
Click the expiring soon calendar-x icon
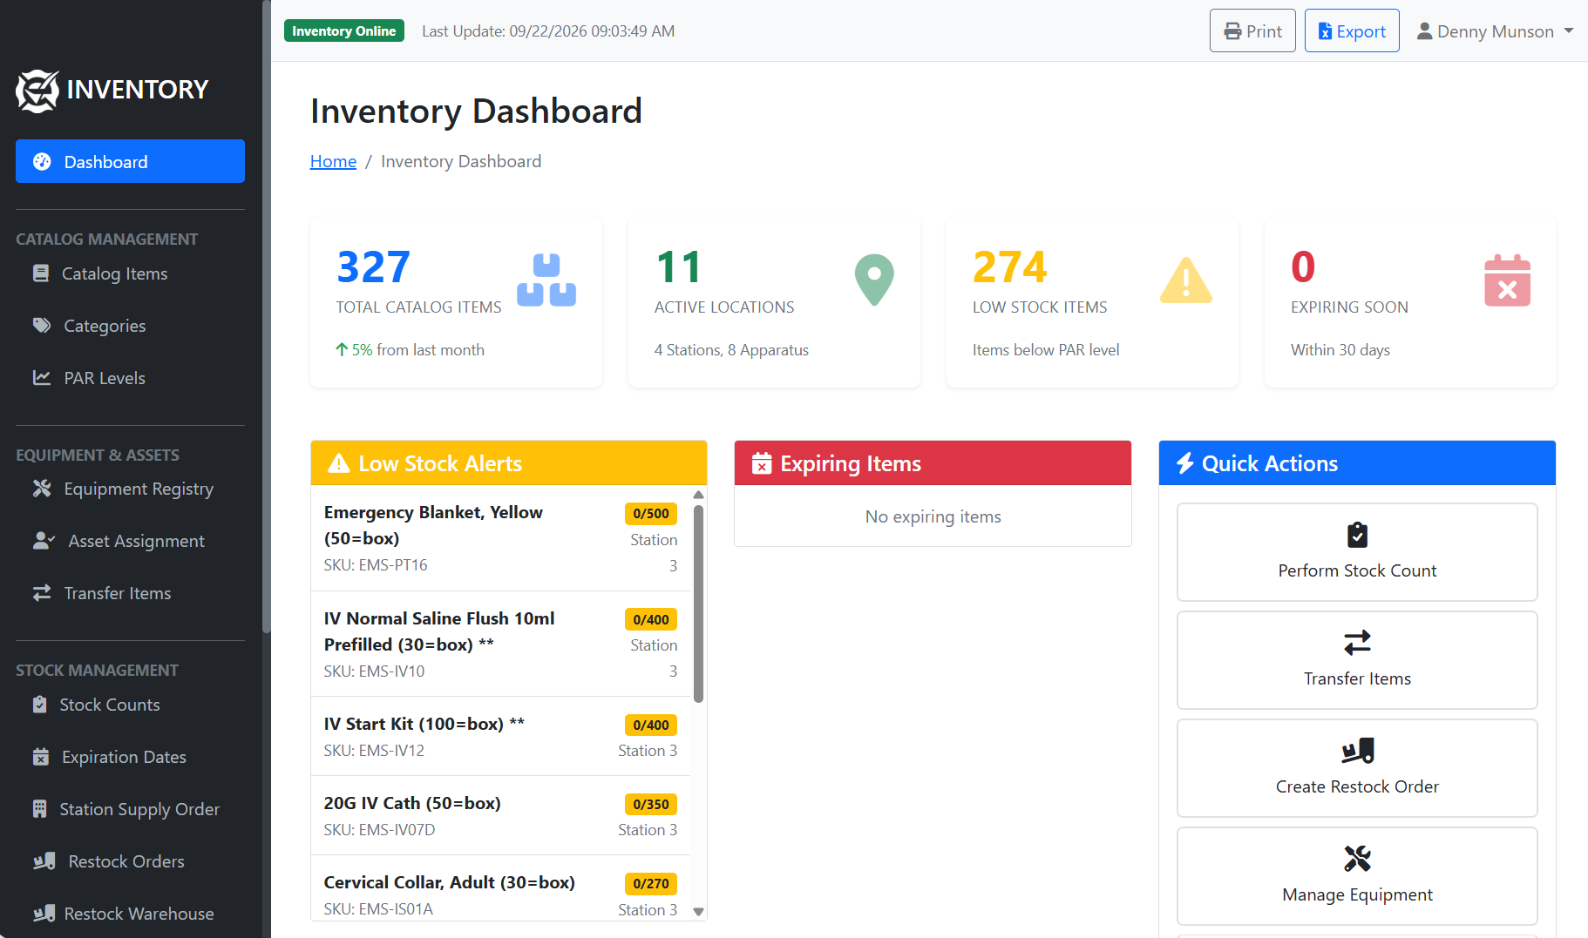click(1508, 280)
